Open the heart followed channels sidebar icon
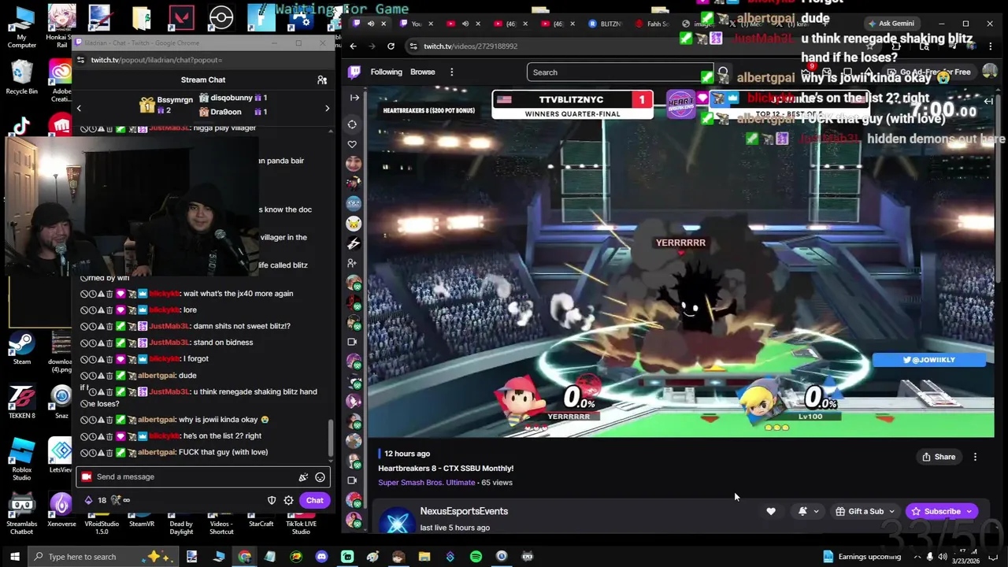Image resolution: width=1008 pixels, height=567 pixels. tap(352, 144)
